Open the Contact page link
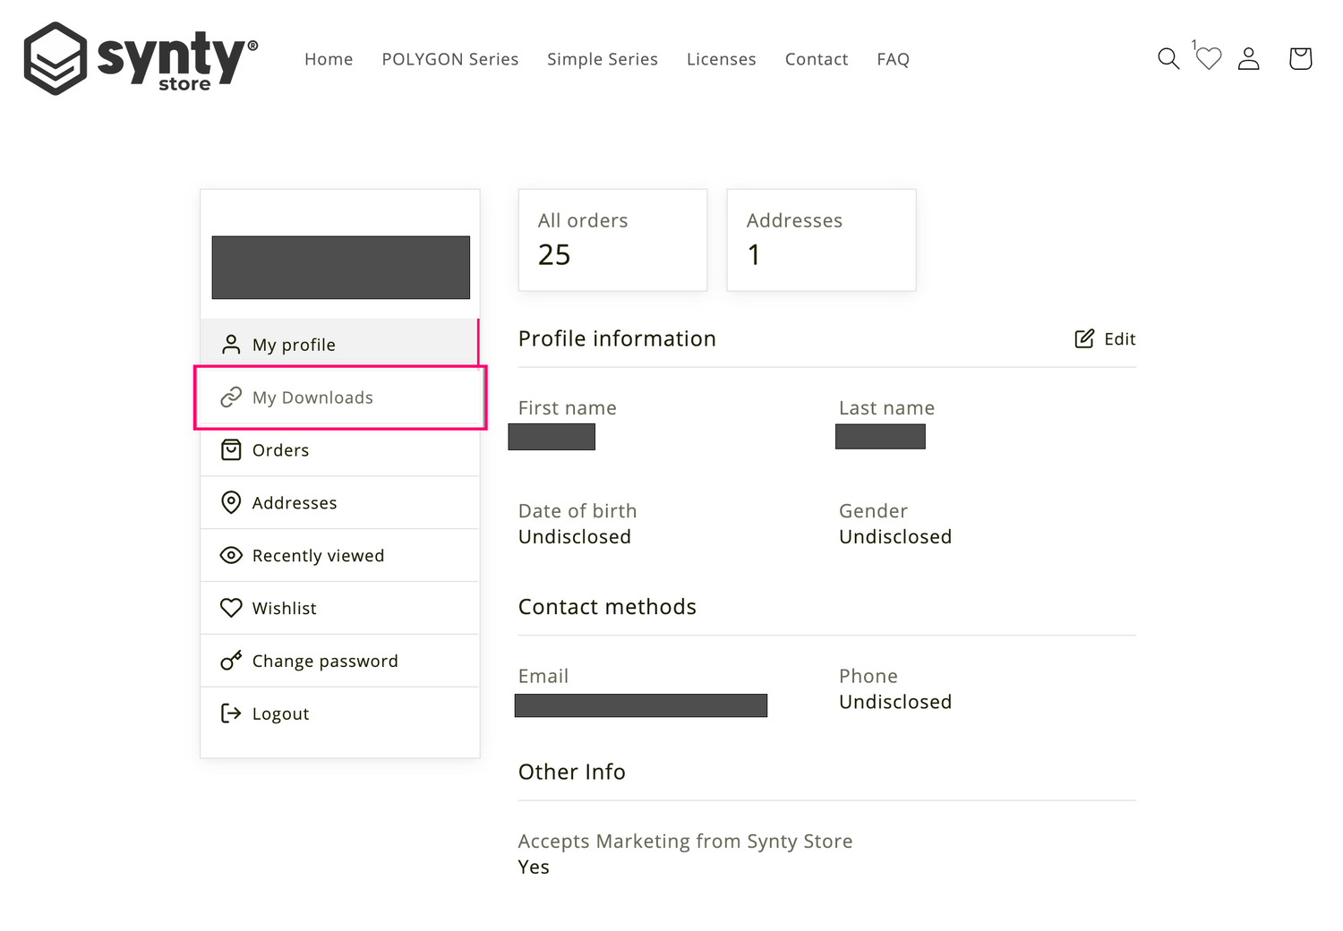 coord(816,59)
